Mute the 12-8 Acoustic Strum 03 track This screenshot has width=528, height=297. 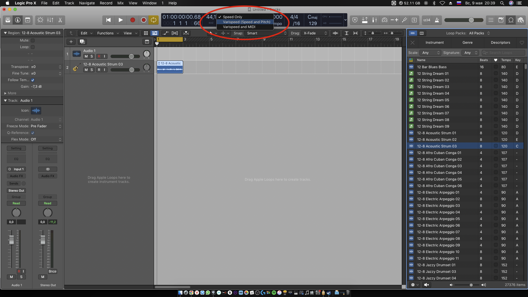click(x=86, y=70)
